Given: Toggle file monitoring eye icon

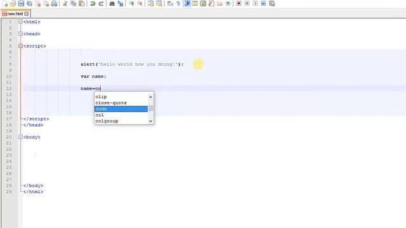Looking at the screenshot, I should pos(228,3).
